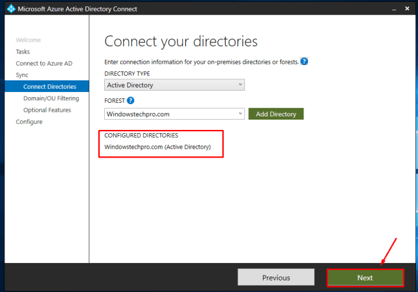Click the Connect your directories heading

click(x=181, y=41)
